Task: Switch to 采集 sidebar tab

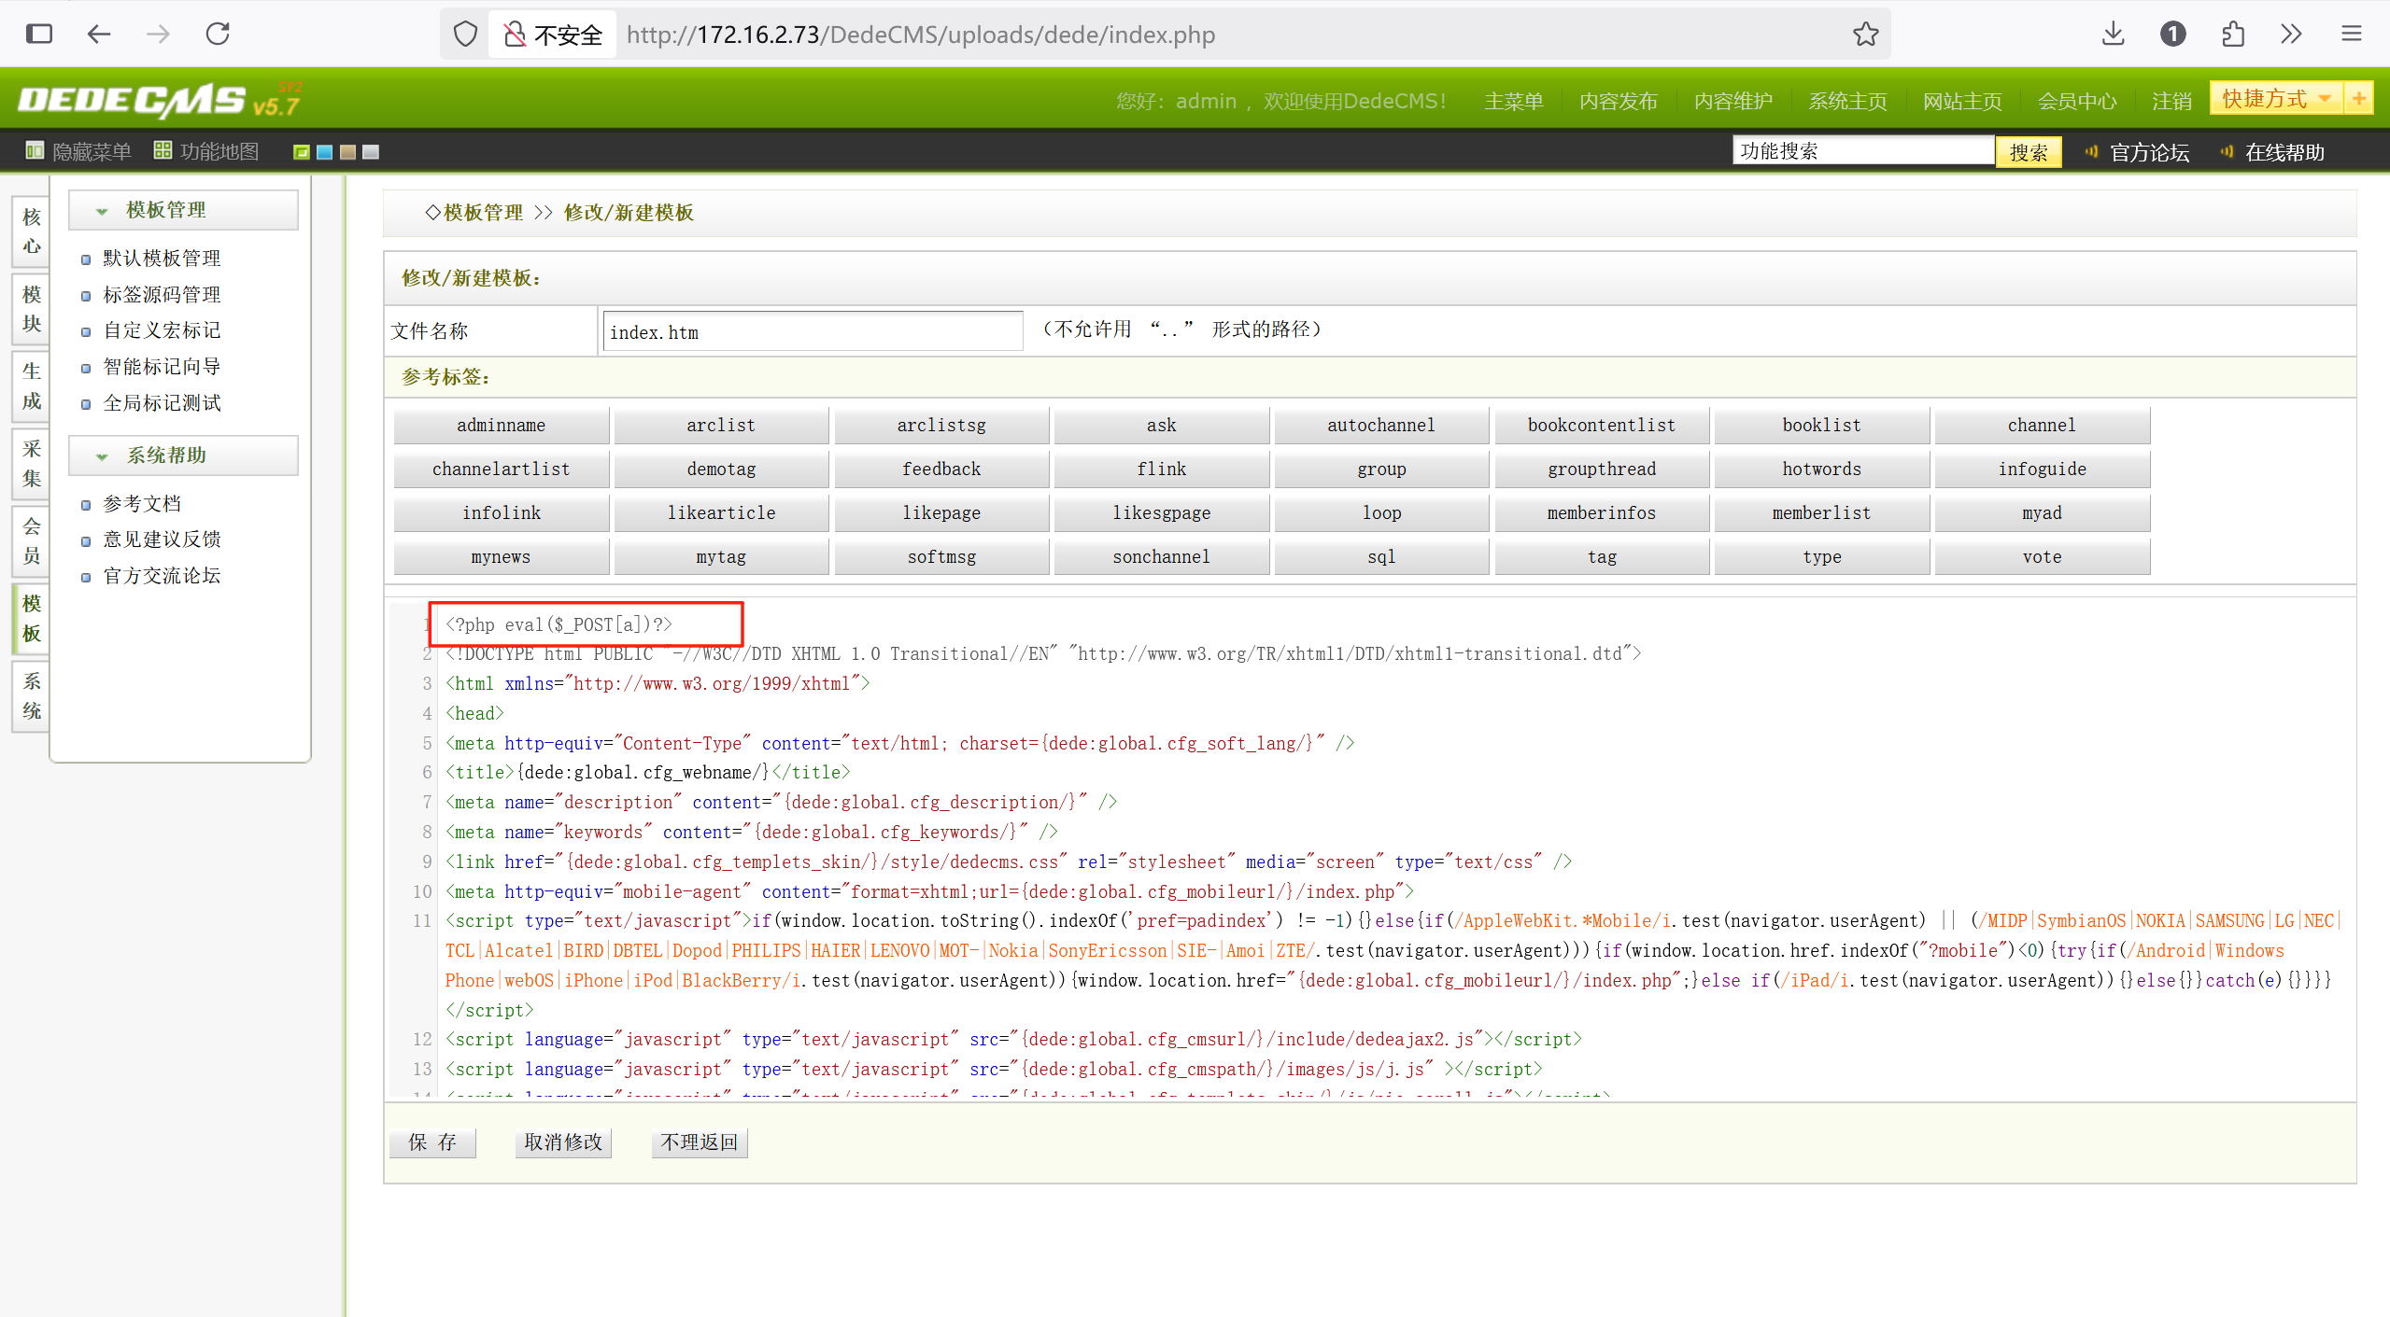Action: click(32, 464)
